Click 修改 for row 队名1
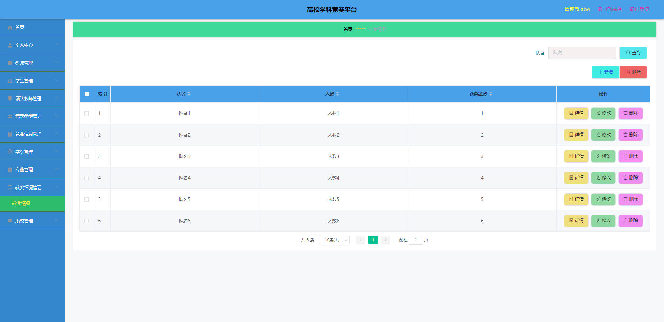 tap(603, 113)
